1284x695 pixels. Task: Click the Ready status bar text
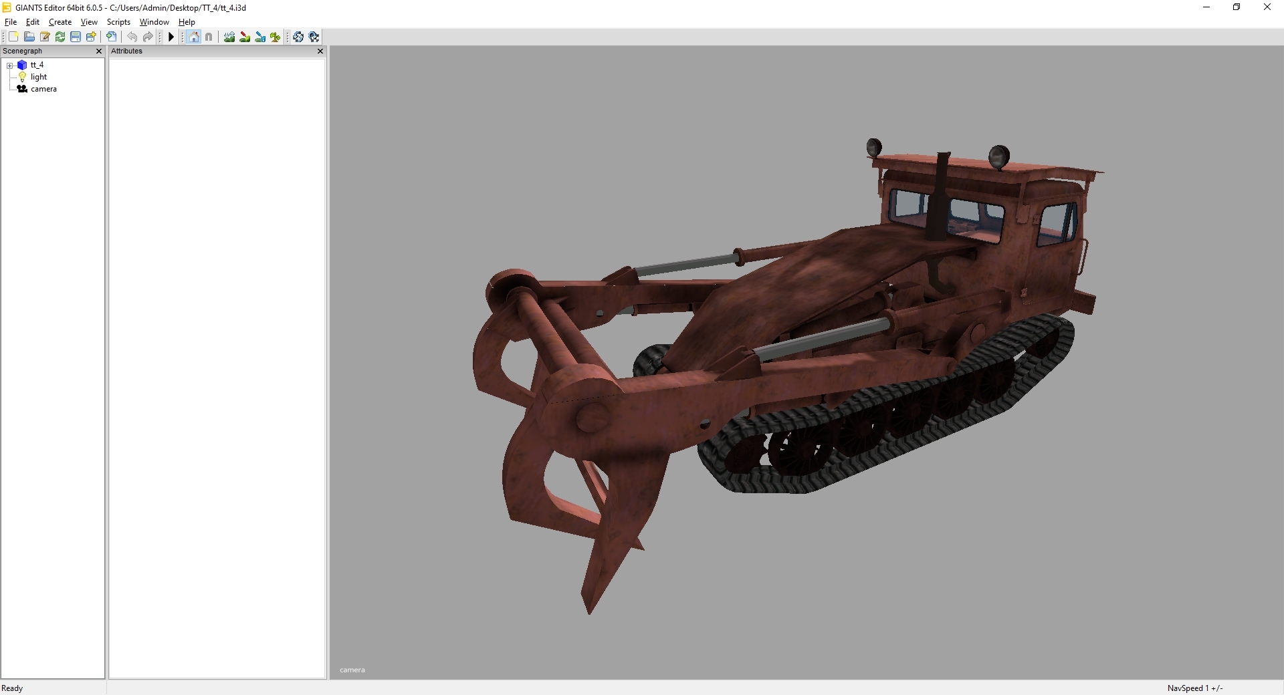click(12, 688)
